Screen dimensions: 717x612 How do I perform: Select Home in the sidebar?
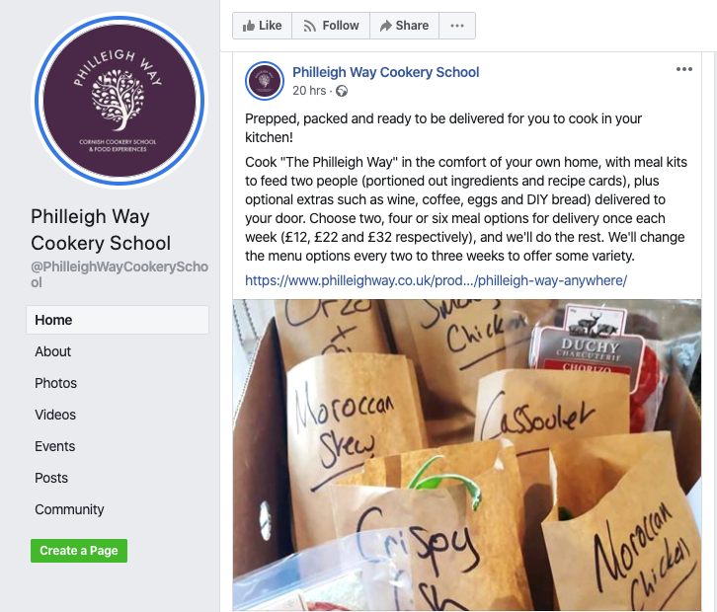click(118, 320)
